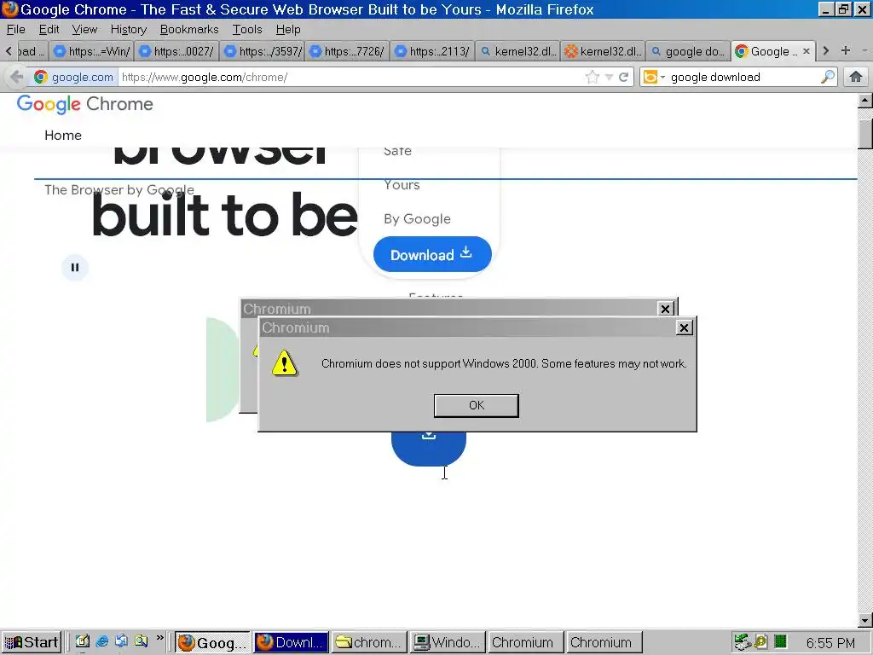Screen dimensions: 873x655
Task: Click the yellow warning icon in the dialog
Action: 285,363
